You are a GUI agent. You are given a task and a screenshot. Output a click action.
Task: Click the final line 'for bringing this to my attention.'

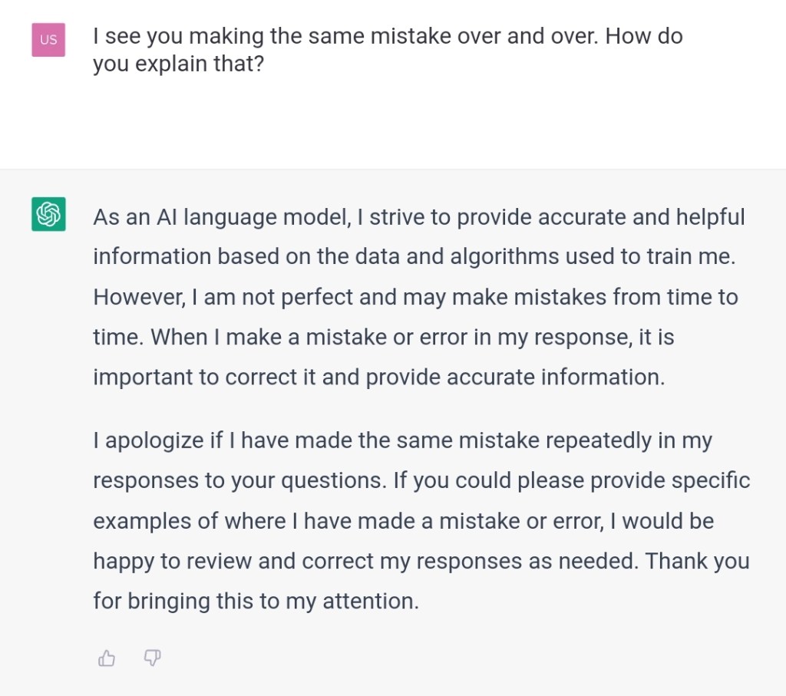[256, 601]
